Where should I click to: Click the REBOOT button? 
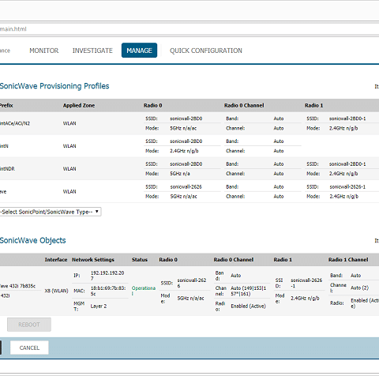(x=29, y=325)
